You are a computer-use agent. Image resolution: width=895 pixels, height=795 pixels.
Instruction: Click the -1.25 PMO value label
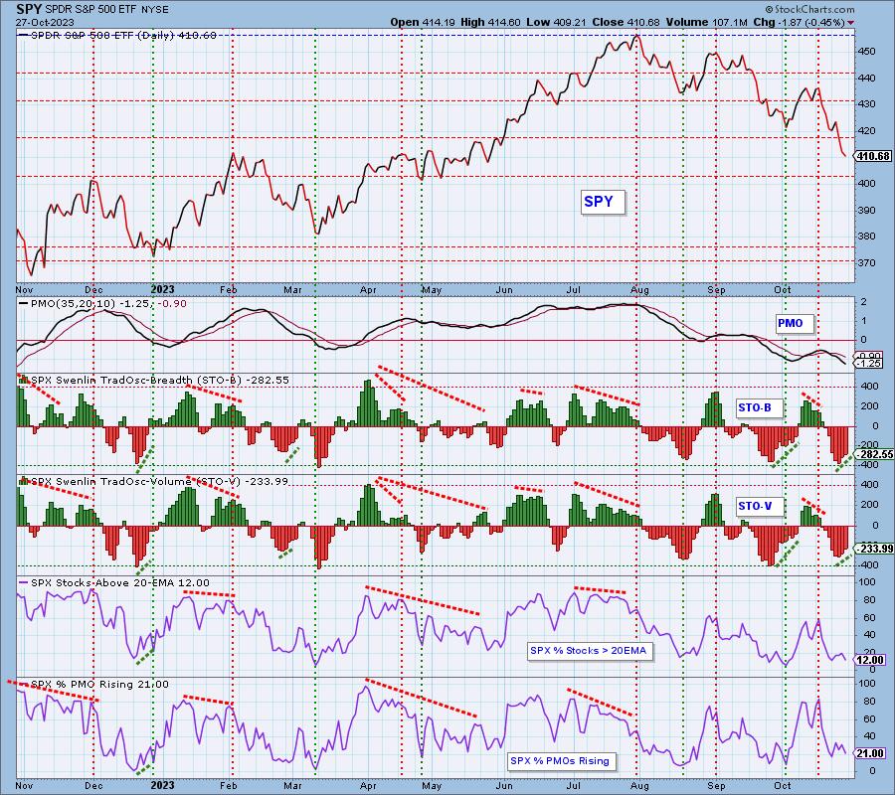[x=870, y=364]
